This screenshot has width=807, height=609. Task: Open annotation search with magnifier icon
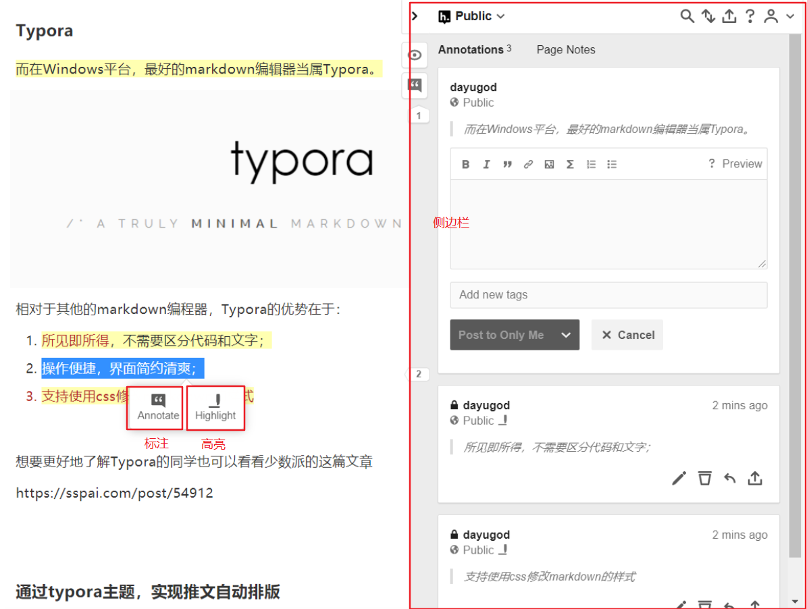pos(687,16)
